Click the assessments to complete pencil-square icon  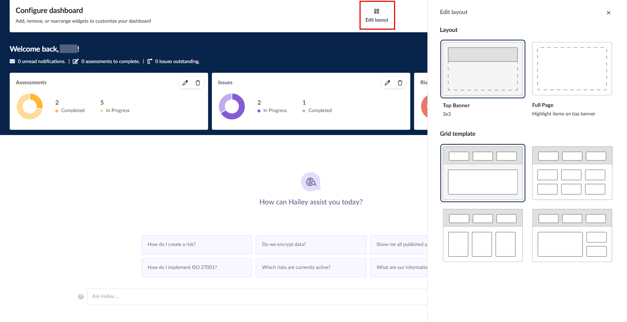76,61
